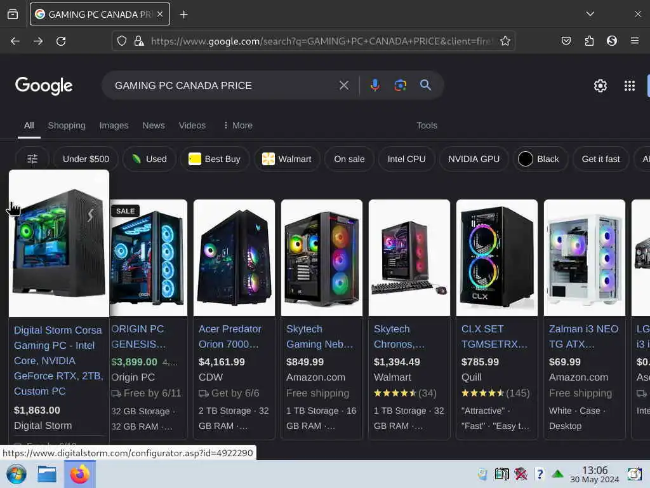
Task: Open Digital Storm Corsa Gaming PC link
Action: point(58,361)
